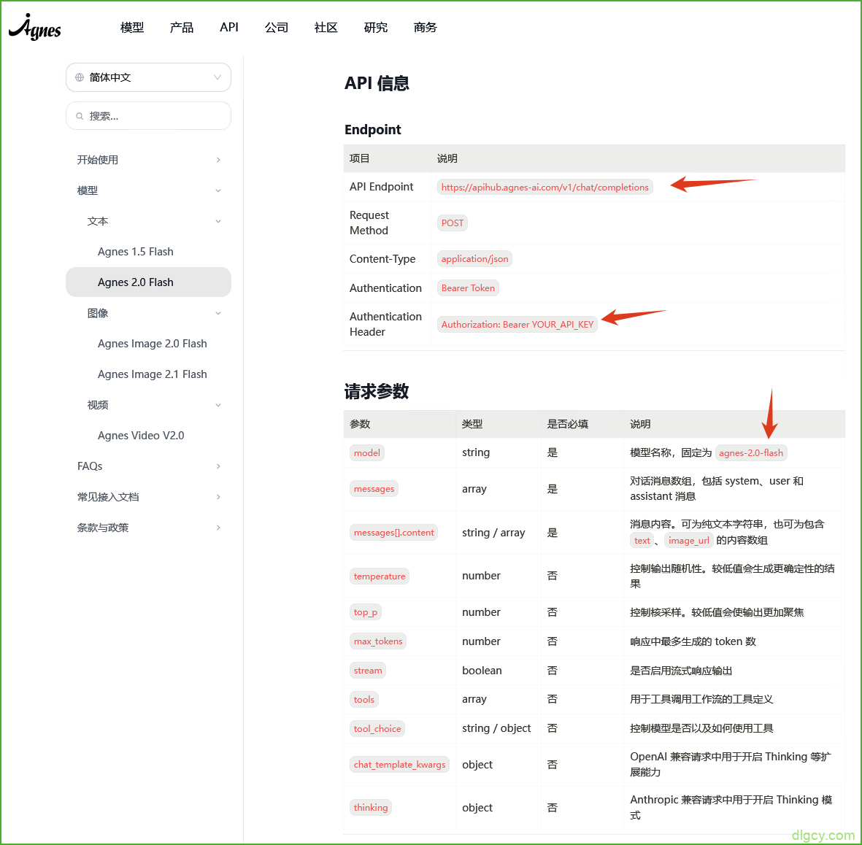The height and width of the screenshot is (845, 862).
Task: Open the 社区 navigation menu
Action: [x=326, y=28]
